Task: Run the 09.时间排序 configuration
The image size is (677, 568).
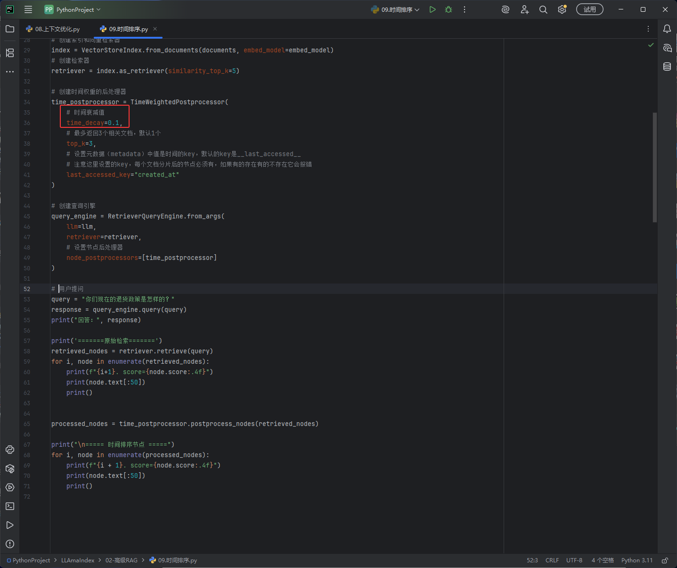Action: tap(432, 9)
